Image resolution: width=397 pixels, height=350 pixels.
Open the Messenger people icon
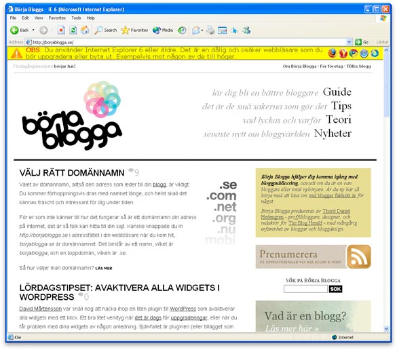pyautogui.click(x=246, y=30)
